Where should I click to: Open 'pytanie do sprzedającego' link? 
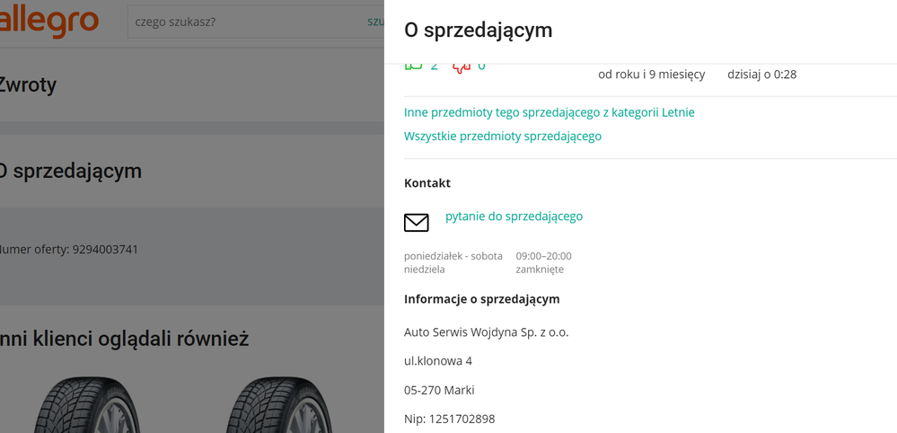514,216
